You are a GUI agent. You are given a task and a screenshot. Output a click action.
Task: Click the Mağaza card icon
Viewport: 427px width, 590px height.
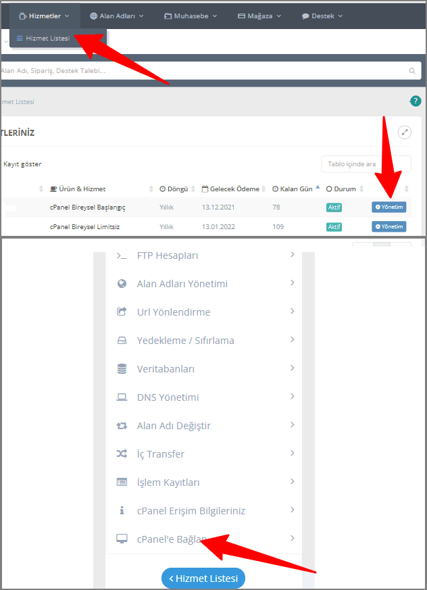[x=241, y=16]
